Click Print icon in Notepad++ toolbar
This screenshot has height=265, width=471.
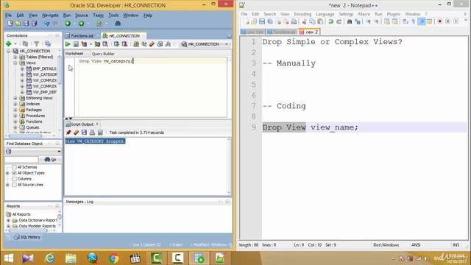click(294, 21)
